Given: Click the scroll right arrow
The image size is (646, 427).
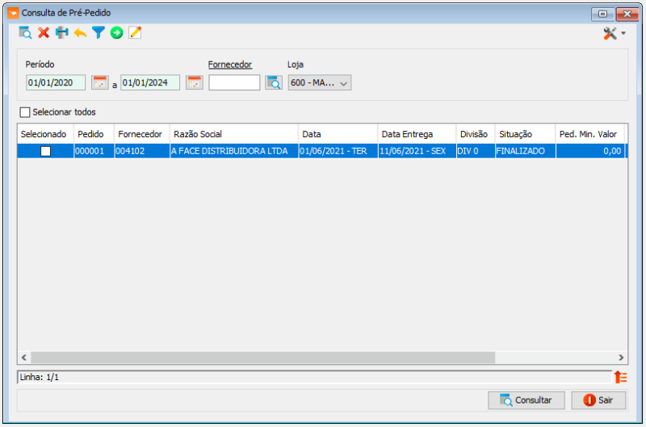Looking at the screenshot, I should click(x=621, y=358).
